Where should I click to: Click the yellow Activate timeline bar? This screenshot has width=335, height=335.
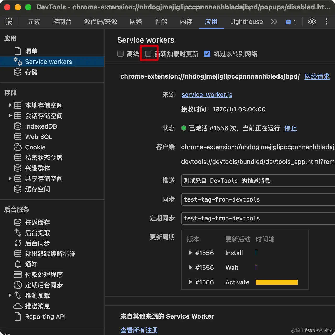pos(276,282)
